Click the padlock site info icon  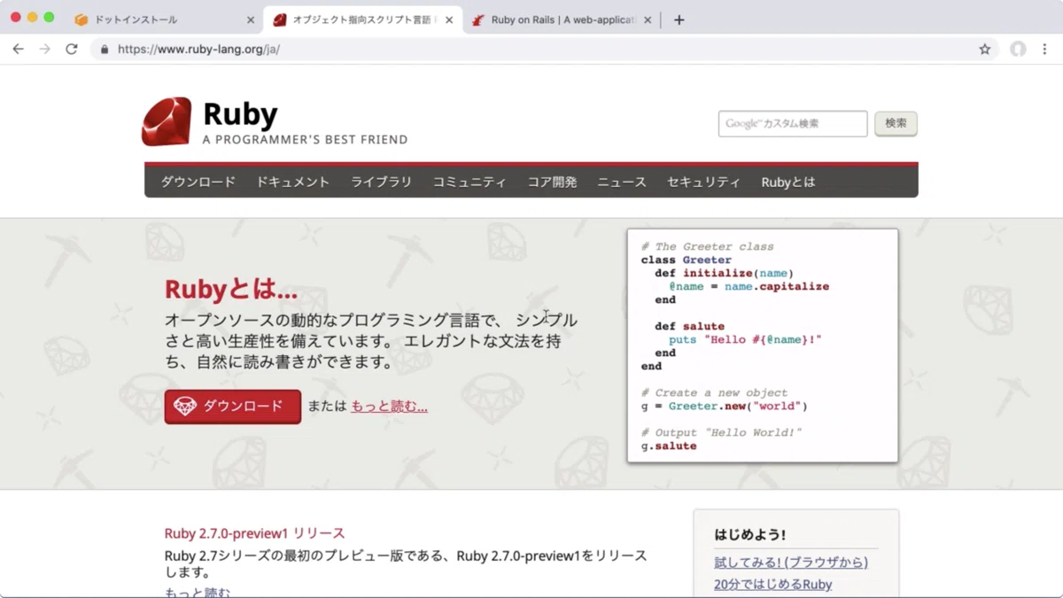pos(105,50)
